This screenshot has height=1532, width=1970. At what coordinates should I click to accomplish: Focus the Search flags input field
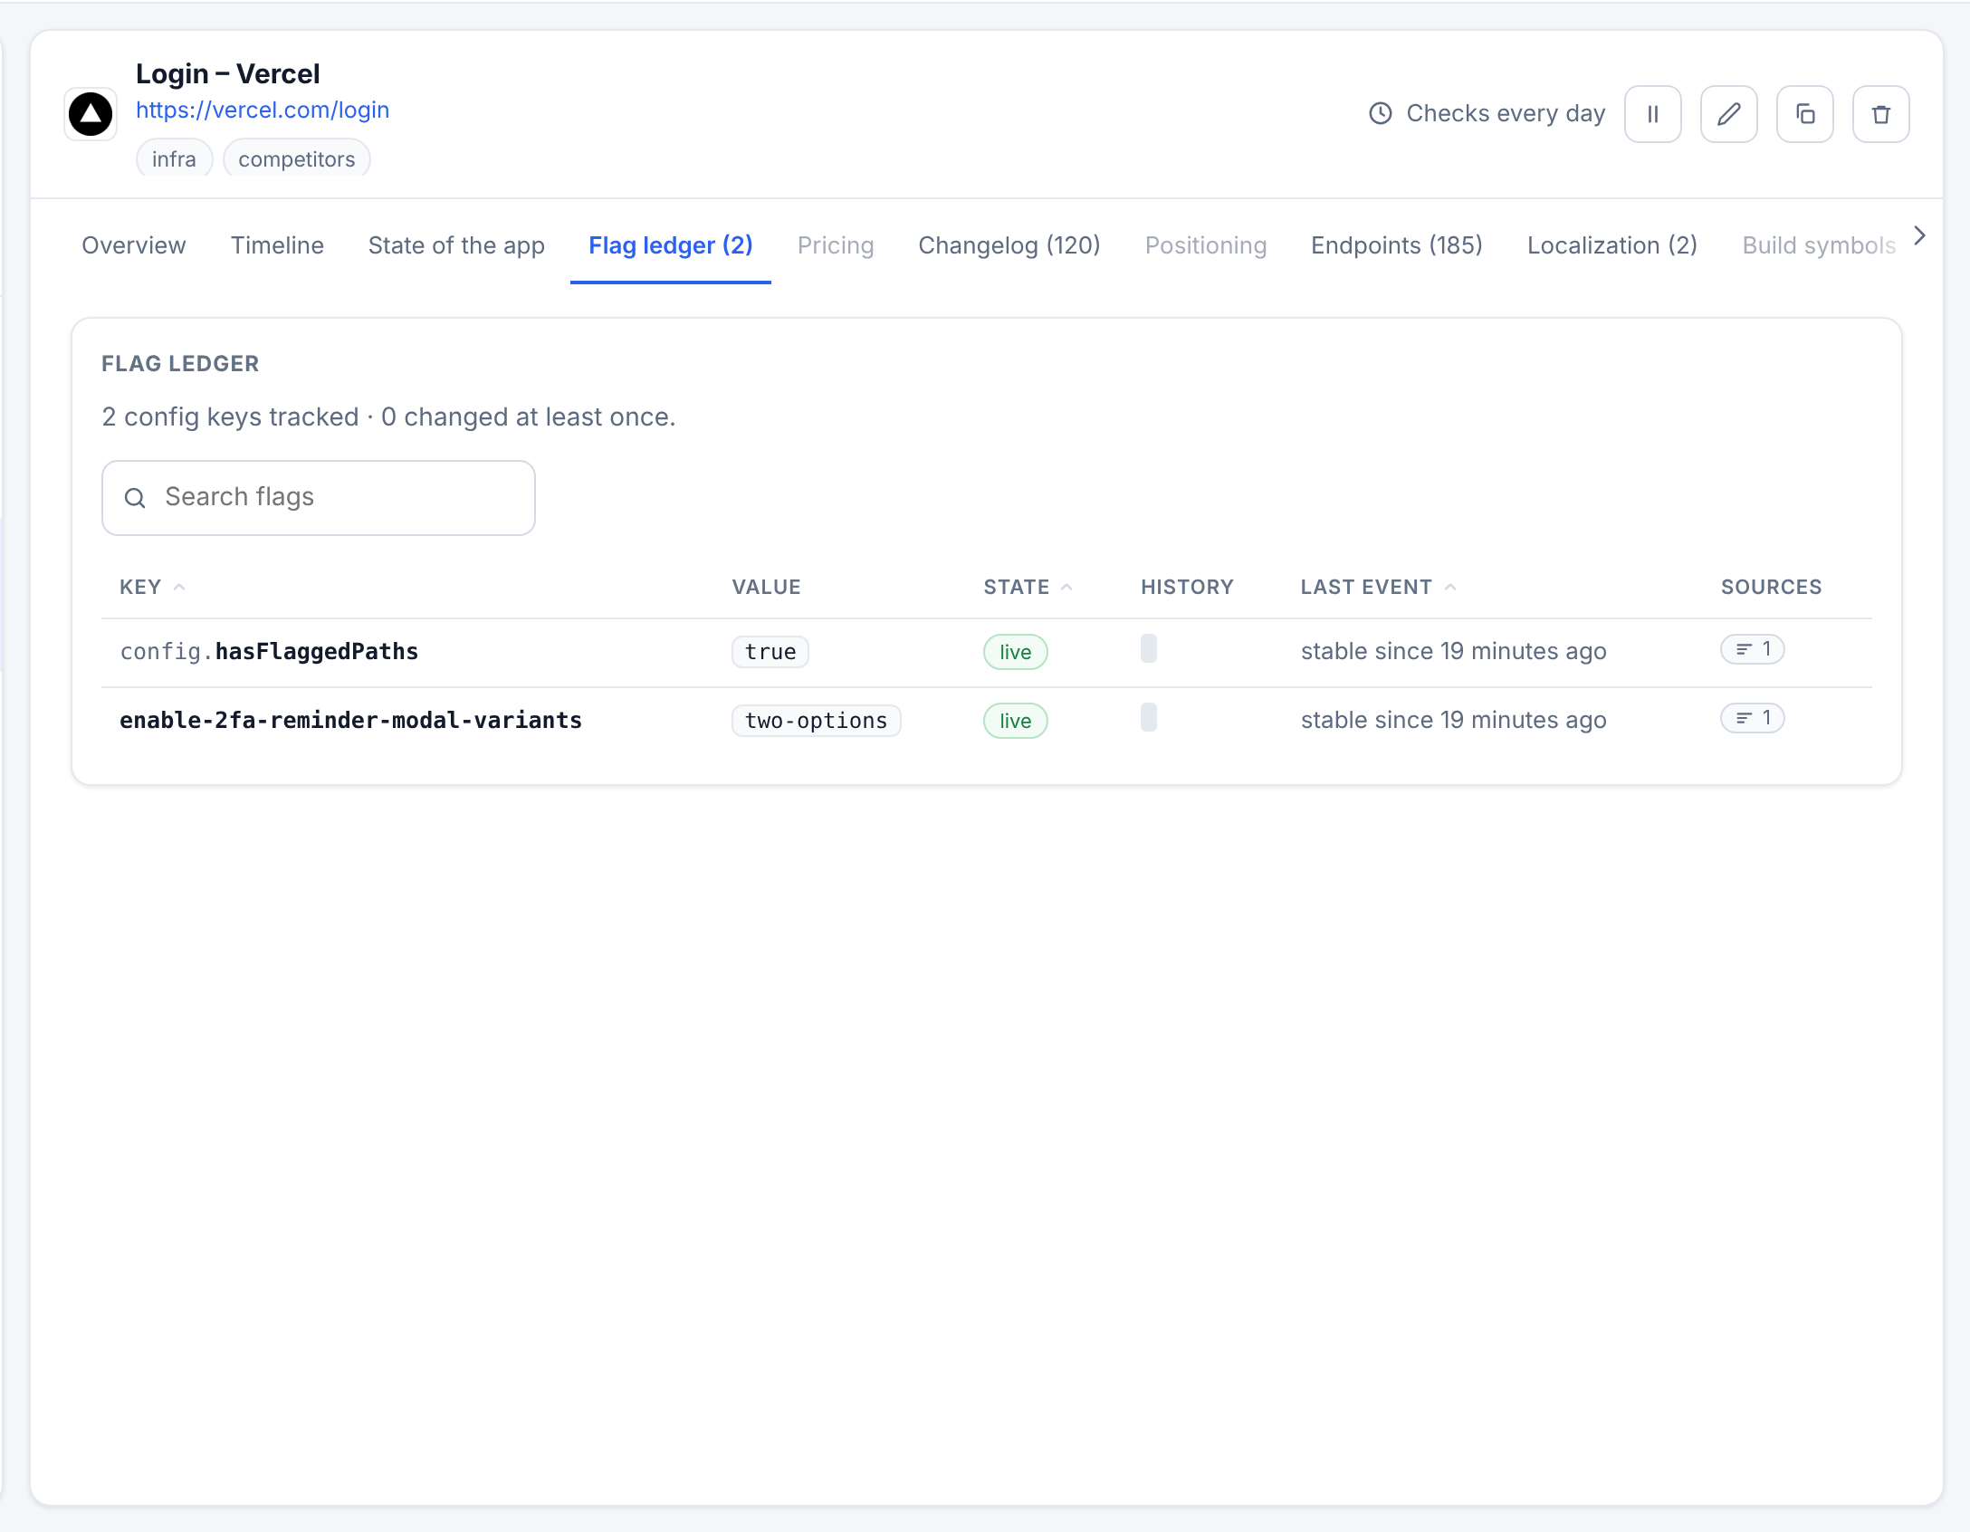319,498
